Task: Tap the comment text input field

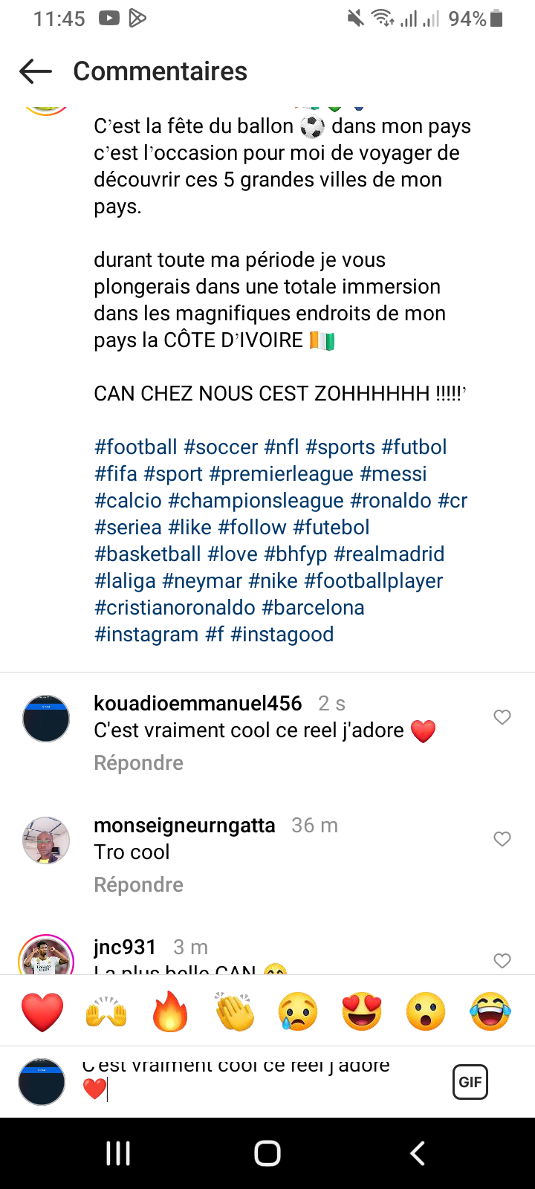Action: point(260,1081)
